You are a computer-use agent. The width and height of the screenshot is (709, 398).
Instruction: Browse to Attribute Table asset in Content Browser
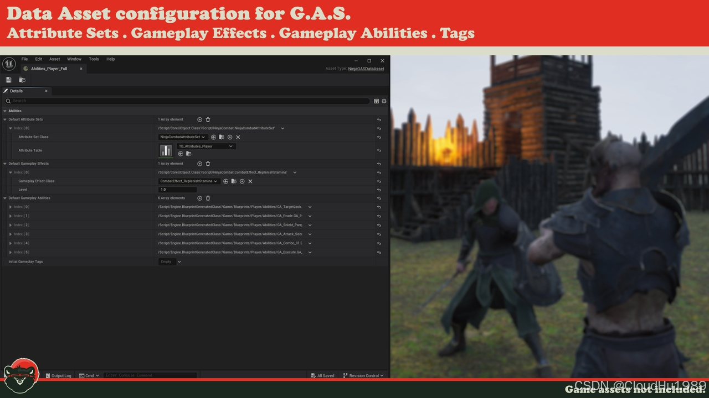[x=188, y=154]
